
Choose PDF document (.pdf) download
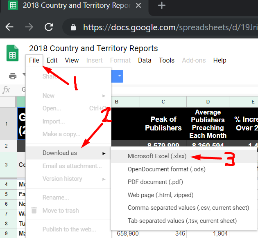click(x=154, y=182)
